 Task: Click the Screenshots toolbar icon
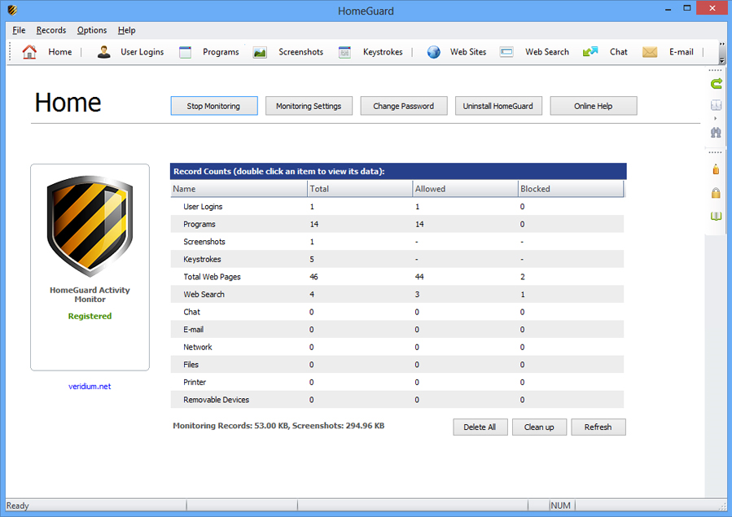(260, 52)
